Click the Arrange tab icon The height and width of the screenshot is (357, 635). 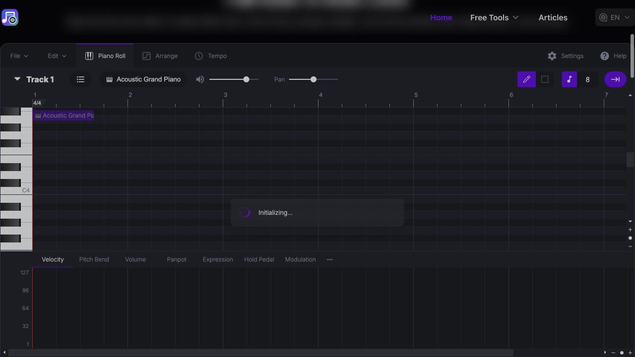tap(146, 56)
